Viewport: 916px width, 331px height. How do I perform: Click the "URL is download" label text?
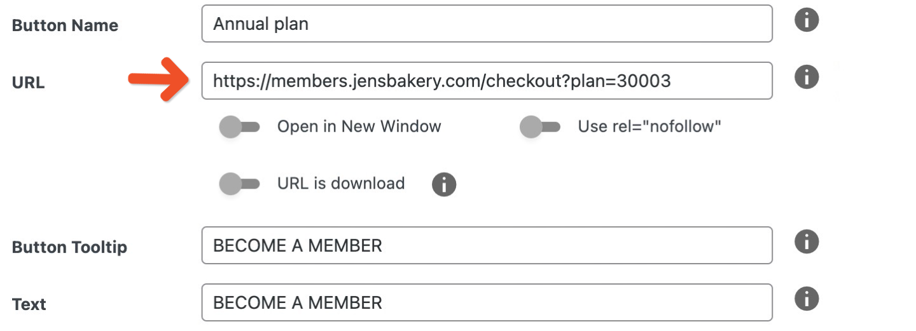pos(341,184)
